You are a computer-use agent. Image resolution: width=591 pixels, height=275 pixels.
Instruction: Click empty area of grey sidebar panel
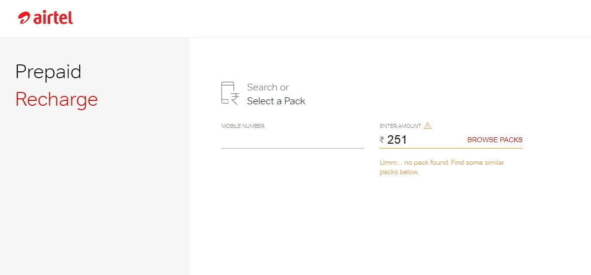click(x=94, y=197)
